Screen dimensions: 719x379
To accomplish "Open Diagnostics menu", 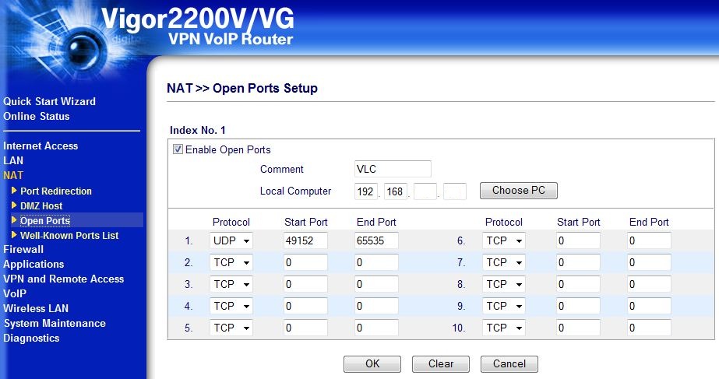I will (x=31, y=339).
